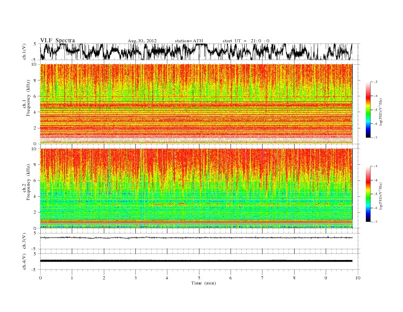Viewport: 403px width, 312px height.
Task: Click time axis tick label 7
Action: click(x=263, y=278)
